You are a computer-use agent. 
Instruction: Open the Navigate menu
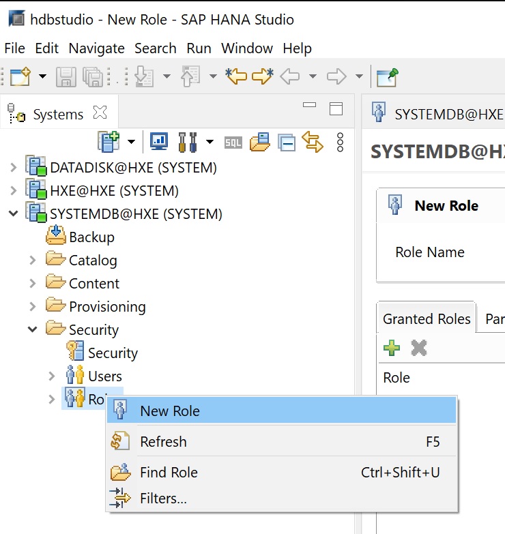[96, 48]
